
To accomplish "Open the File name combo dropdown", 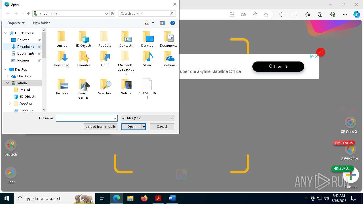I will point(115,118).
